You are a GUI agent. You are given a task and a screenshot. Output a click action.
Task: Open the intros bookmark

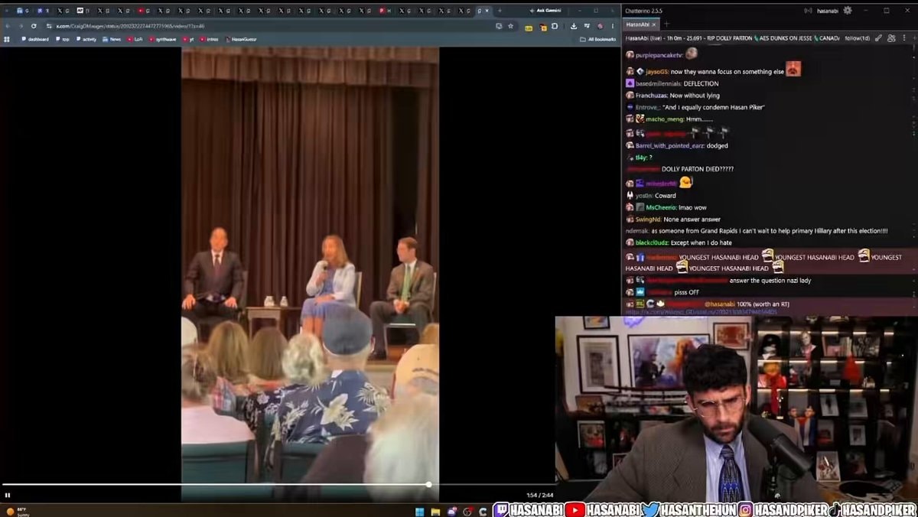pyautogui.click(x=210, y=39)
